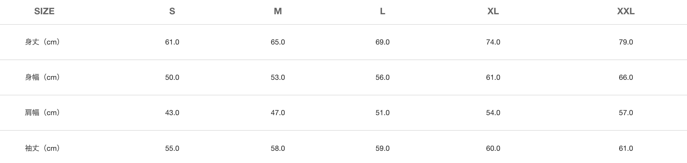Select the XL size column header
The image size is (687, 163).
pyautogui.click(x=493, y=11)
